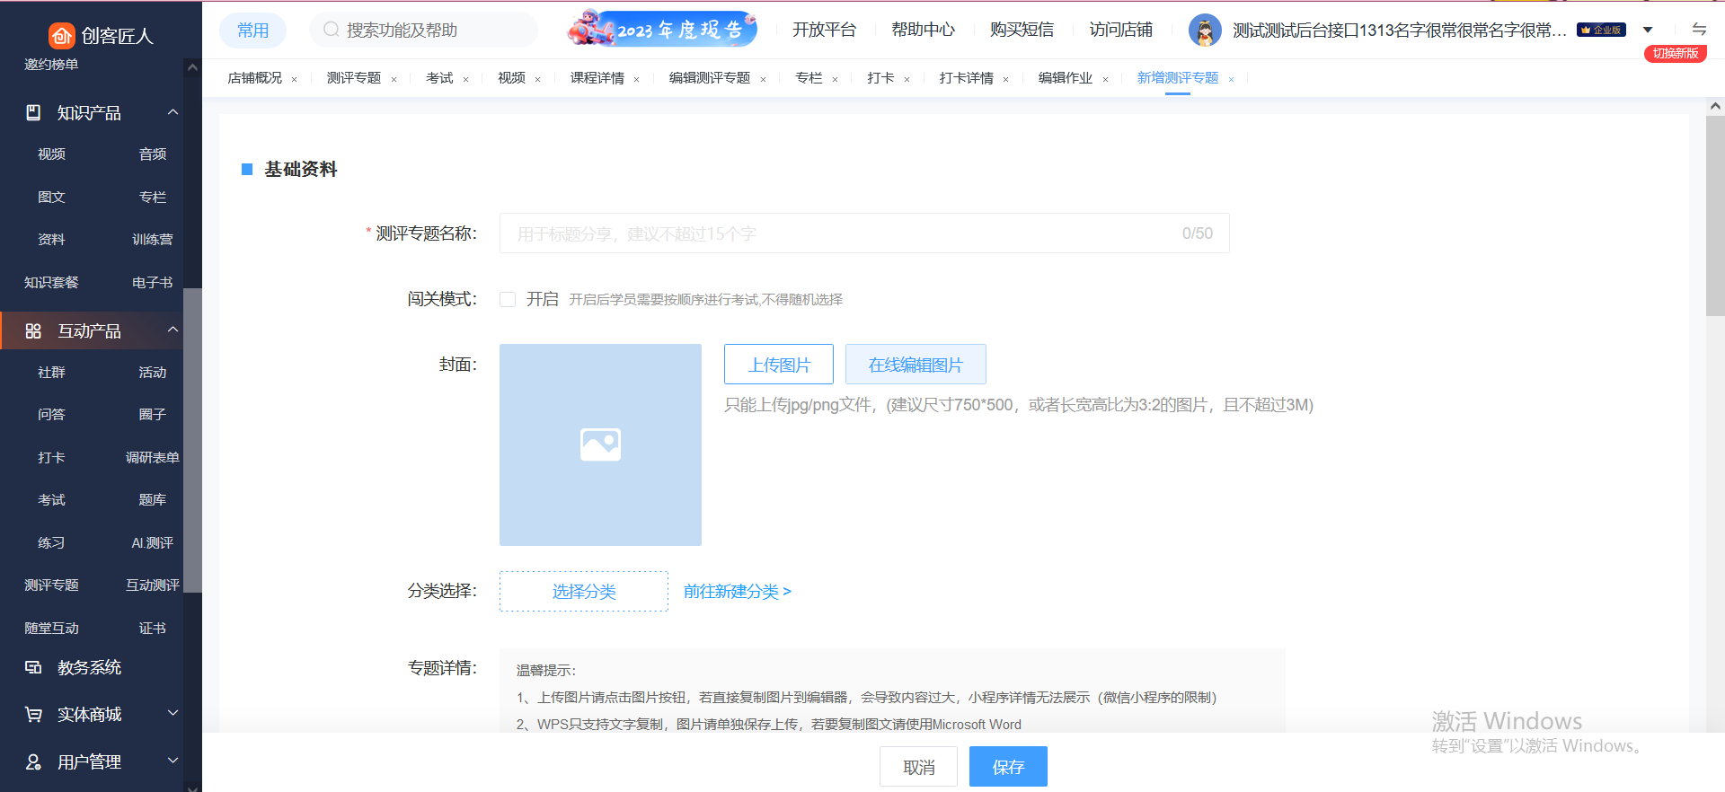Click the 创客匠人 logo icon
The width and height of the screenshot is (1725, 792).
coord(61,35)
